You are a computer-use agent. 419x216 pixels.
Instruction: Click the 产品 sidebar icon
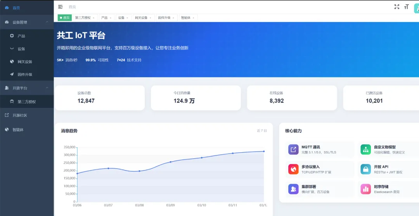pyautogui.click(x=12, y=36)
